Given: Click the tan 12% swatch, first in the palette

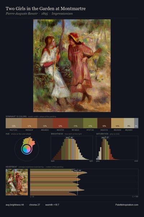Looking at the screenshot, I should pyautogui.click(x=14, y=123).
